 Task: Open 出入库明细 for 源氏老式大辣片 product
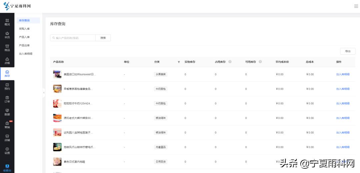[x=343, y=118]
